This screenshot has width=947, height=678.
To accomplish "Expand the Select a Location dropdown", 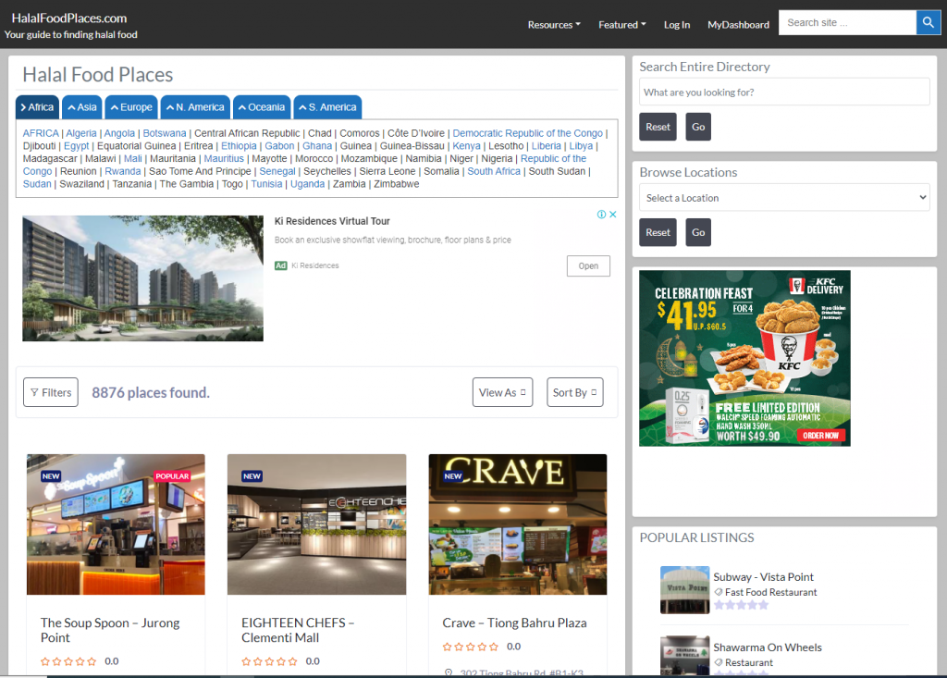I will pyautogui.click(x=784, y=198).
